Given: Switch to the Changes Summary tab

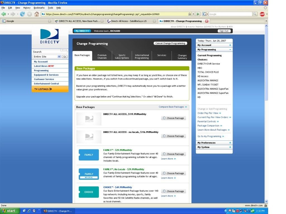Looking at the screenshot, I should tap(182, 57).
